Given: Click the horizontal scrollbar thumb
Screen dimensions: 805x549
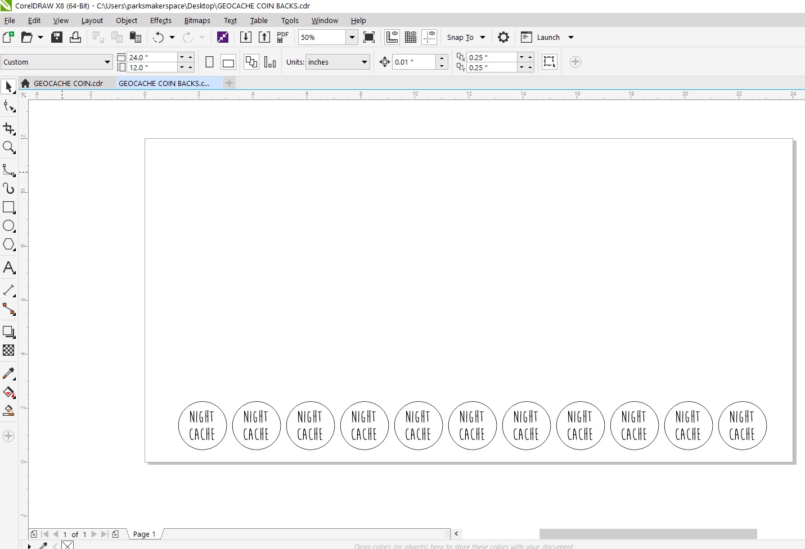Looking at the screenshot, I should click(x=648, y=534).
